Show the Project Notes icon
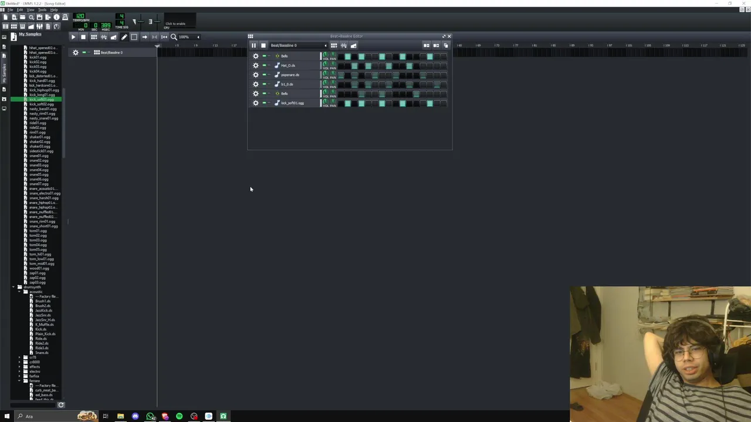Screen dimensions: 751x422 click(x=48, y=26)
